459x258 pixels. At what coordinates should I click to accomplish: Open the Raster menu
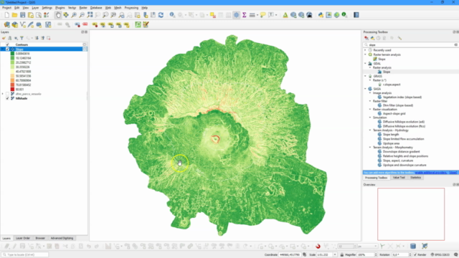coord(83,8)
